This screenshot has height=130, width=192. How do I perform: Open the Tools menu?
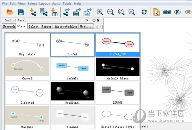67,4
